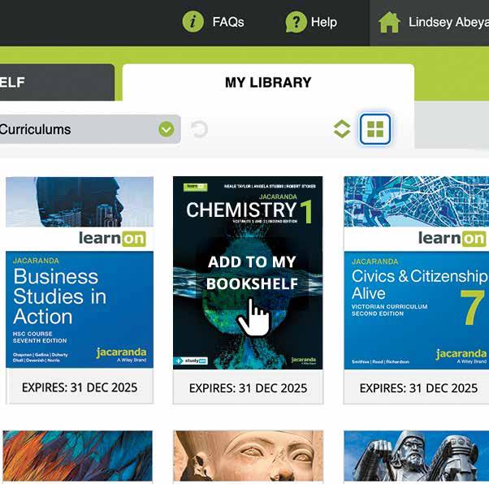Click learnON logo on Business Studies cover
The height and width of the screenshot is (484, 489).
112,239
